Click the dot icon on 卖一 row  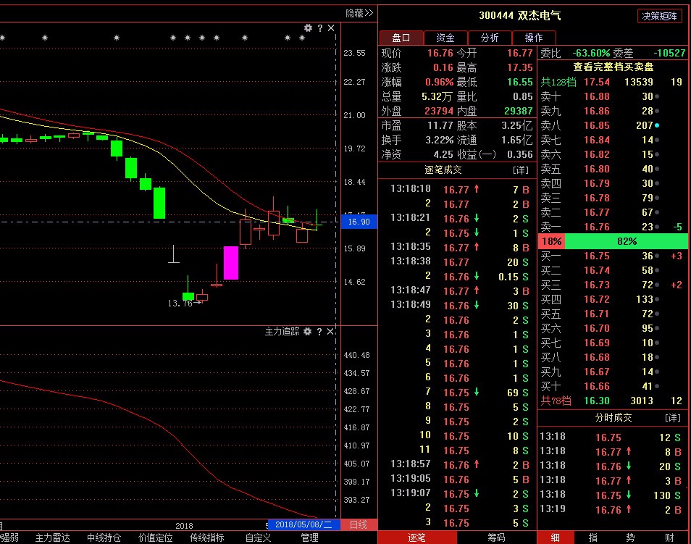click(657, 227)
